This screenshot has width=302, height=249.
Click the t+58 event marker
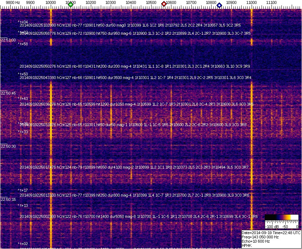click(23, 44)
